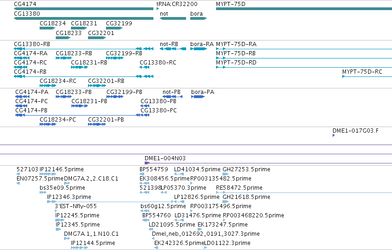Open the not-RB transcript glyph

click(173, 49)
